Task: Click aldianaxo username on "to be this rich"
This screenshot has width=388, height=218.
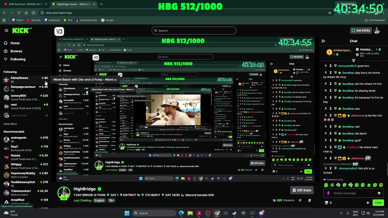Action: (358, 116)
